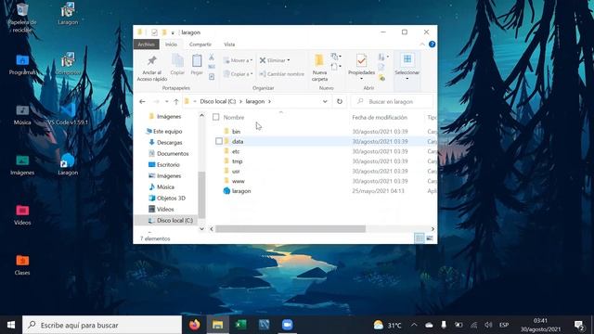The width and height of the screenshot is (594, 334).
Task: Open the Seleccionar dropdown arrow
Action: click(x=407, y=79)
